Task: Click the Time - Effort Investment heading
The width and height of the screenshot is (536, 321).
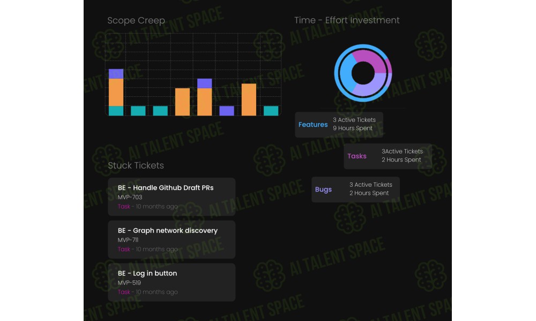Action: (347, 20)
